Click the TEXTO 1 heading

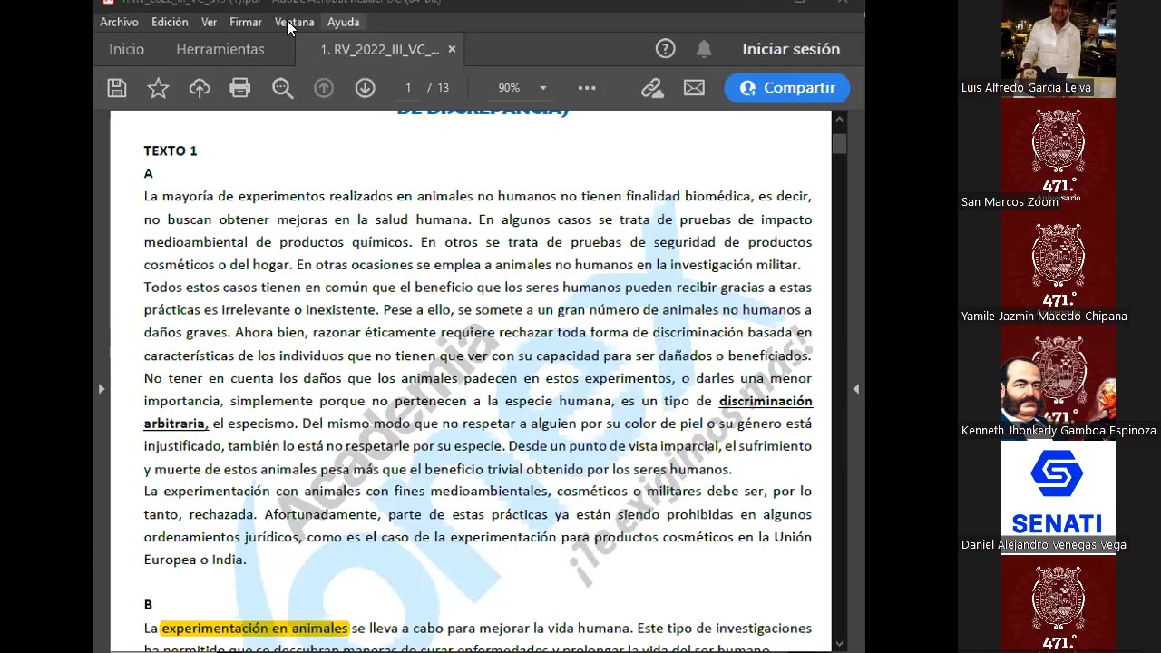click(171, 151)
